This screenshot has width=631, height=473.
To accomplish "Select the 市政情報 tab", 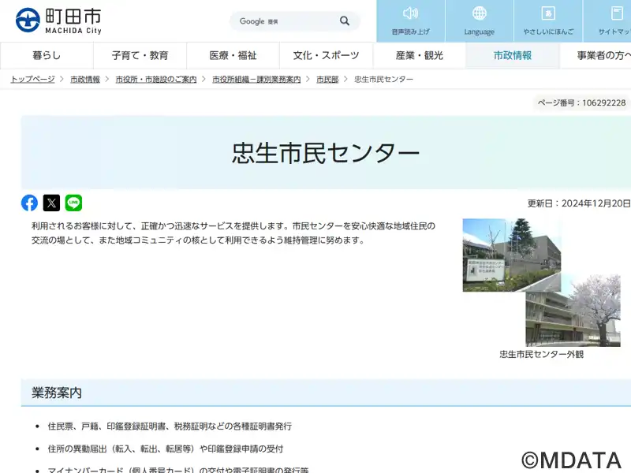I will [x=513, y=55].
